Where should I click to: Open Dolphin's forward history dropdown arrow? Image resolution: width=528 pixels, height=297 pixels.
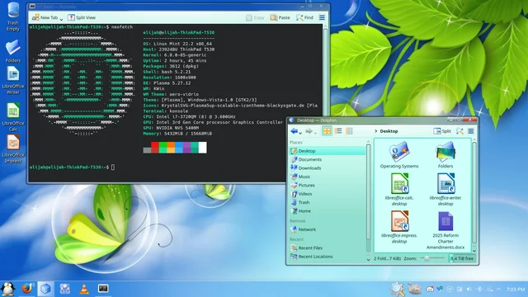pos(315,133)
